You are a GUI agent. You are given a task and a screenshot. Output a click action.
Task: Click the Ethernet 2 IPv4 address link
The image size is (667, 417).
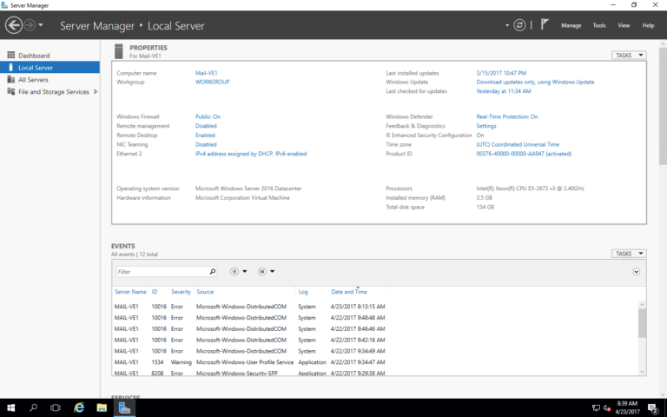tap(251, 154)
